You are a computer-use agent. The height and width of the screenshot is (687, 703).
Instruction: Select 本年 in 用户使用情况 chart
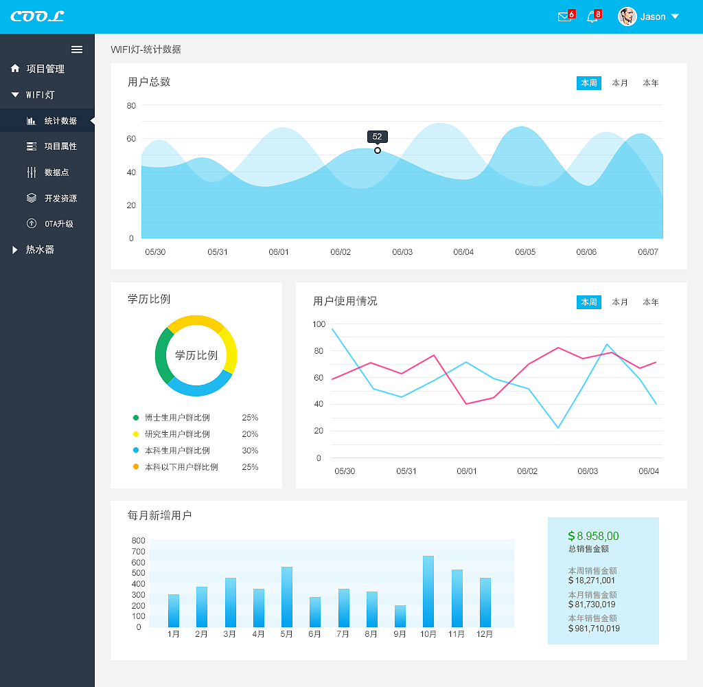[651, 302]
